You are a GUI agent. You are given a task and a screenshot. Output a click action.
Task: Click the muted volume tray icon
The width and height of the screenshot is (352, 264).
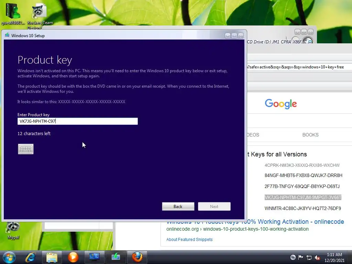(317, 257)
